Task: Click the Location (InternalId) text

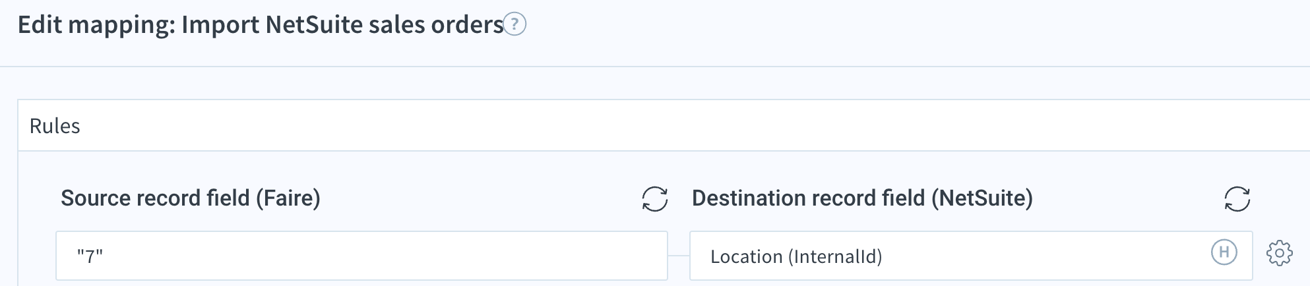Action: pos(796,256)
